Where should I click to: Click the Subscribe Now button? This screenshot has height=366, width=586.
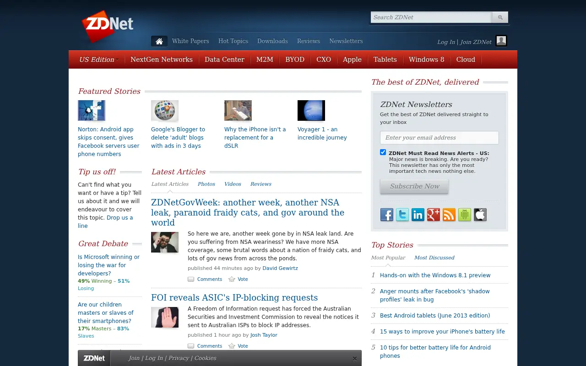tap(414, 186)
